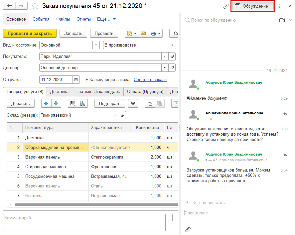The height and width of the screenshot is (235, 295).
Task: Click the barcode search icon
Action: coord(73,103)
